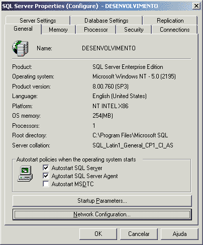Viewport: 203px width, 245px height.
Task: Click the 8.00.760 (SP3) version value
Action: [x=111, y=87]
